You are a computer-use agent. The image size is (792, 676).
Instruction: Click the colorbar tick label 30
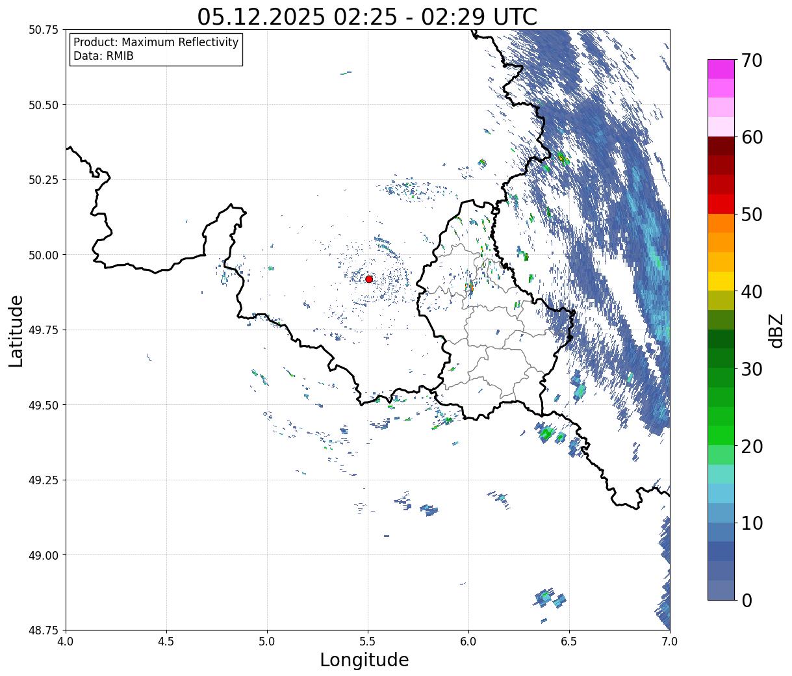[x=751, y=369]
